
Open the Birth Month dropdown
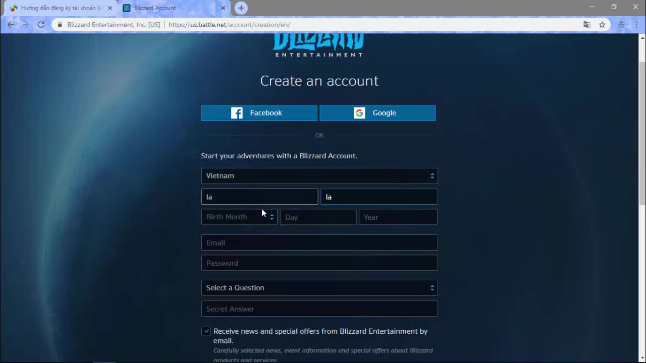click(x=239, y=217)
